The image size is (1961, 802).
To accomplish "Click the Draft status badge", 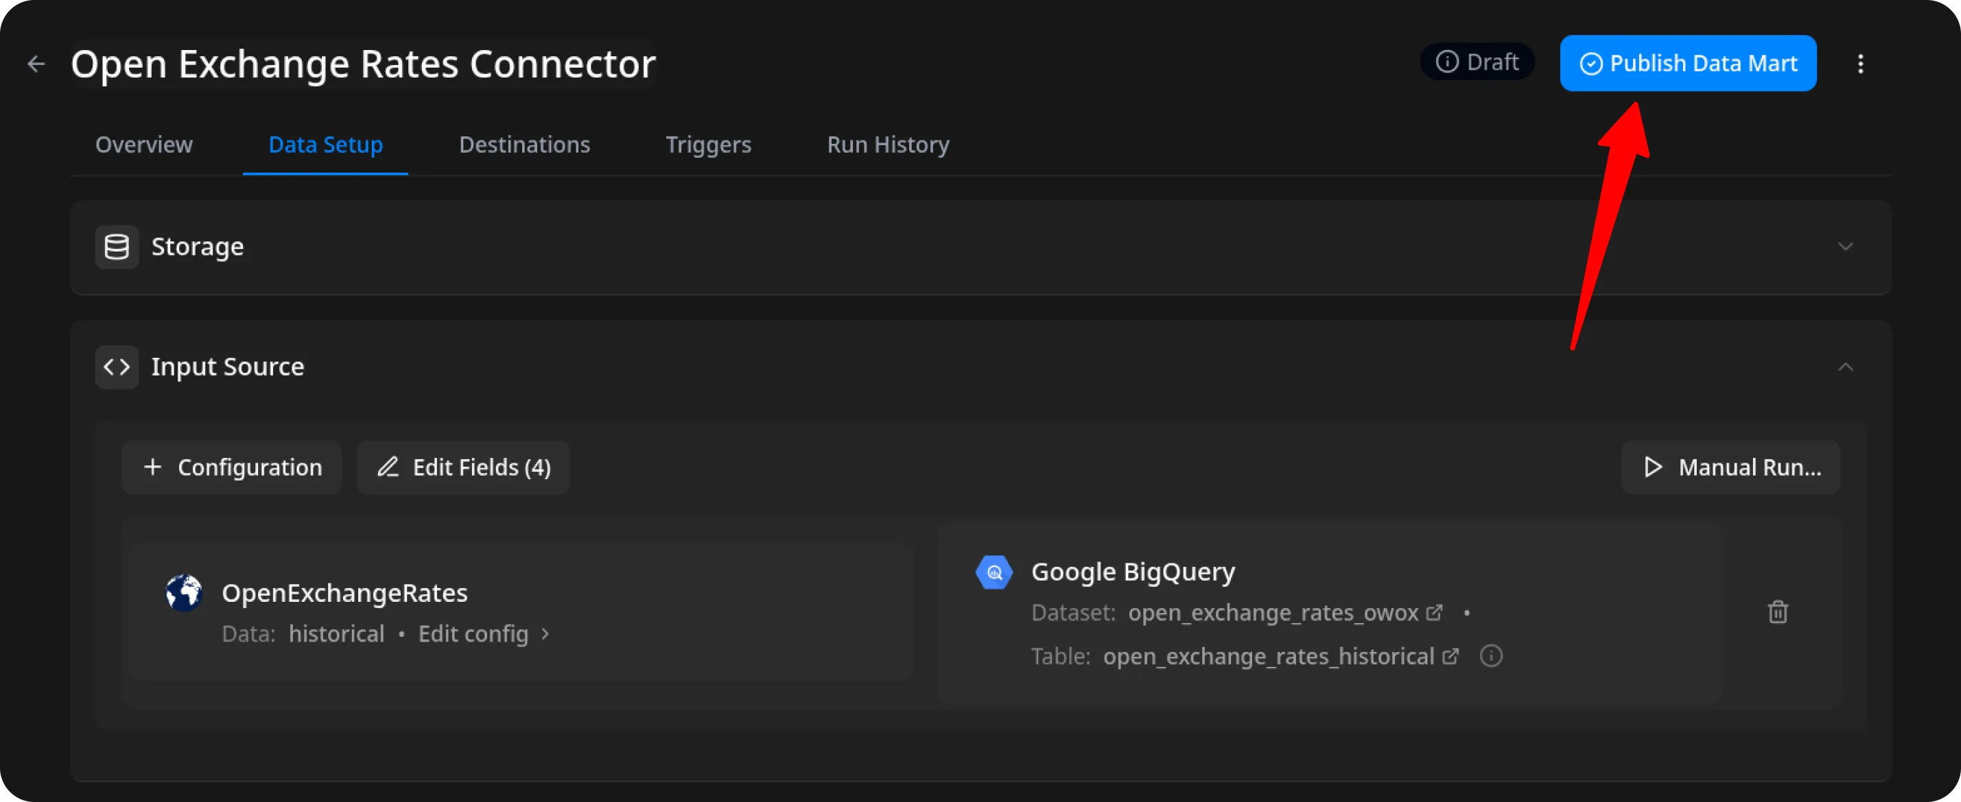I will pos(1477,62).
